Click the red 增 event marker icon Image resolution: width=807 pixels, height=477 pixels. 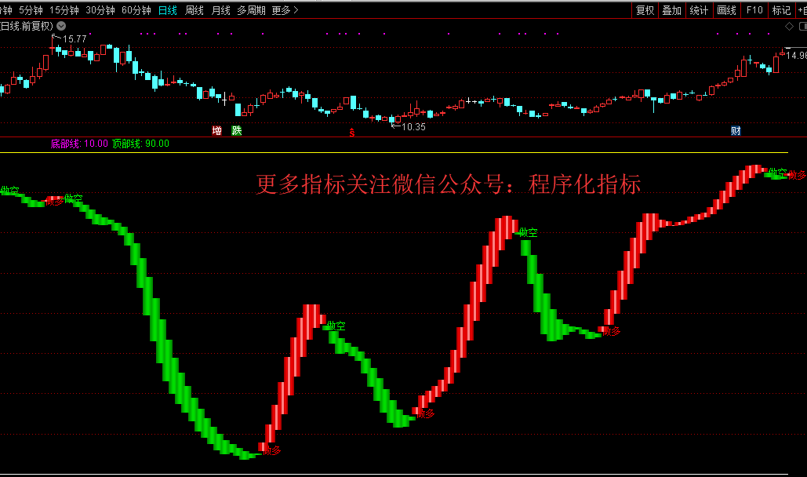pos(217,130)
